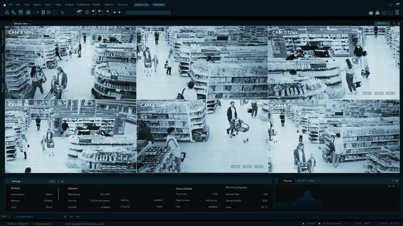Click the 'Memory' setting row
The height and width of the screenshot is (226, 403).
pyautogui.click(x=32, y=201)
